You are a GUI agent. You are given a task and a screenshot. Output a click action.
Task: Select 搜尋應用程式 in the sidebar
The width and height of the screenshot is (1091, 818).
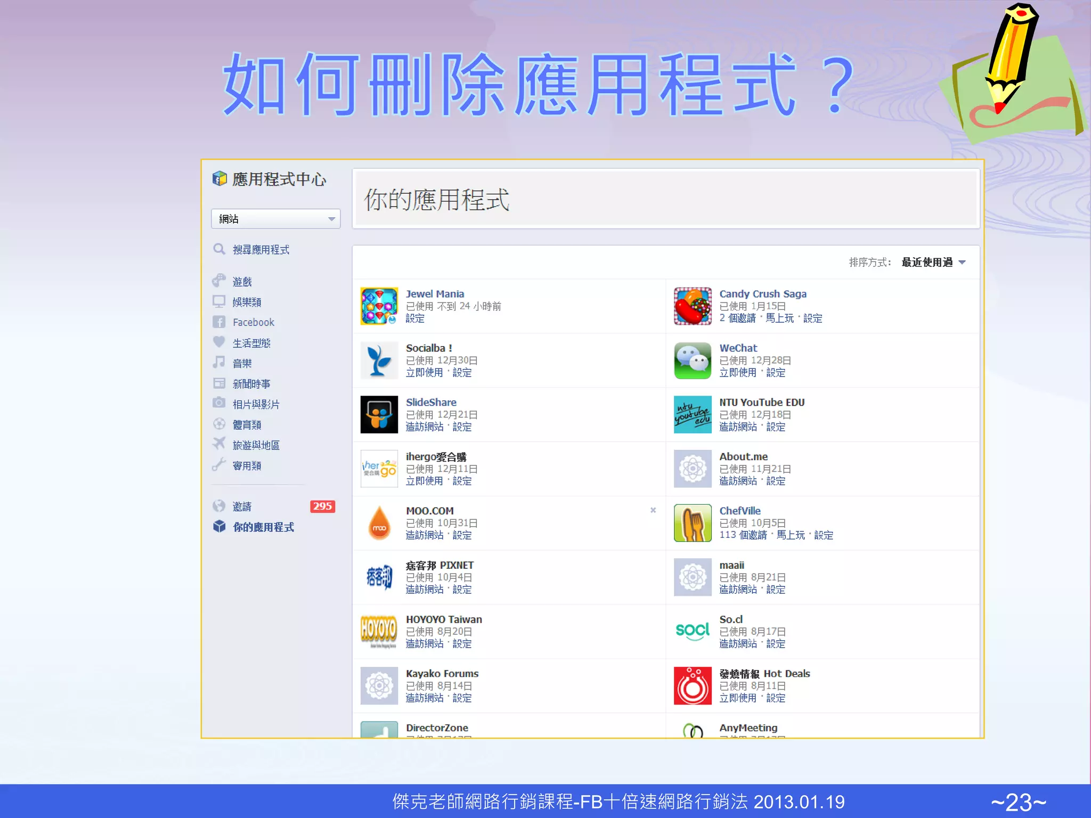261,250
